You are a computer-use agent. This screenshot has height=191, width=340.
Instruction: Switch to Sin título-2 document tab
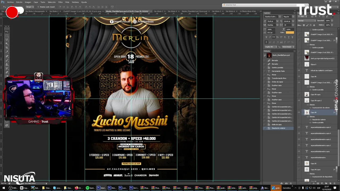click(54, 11)
